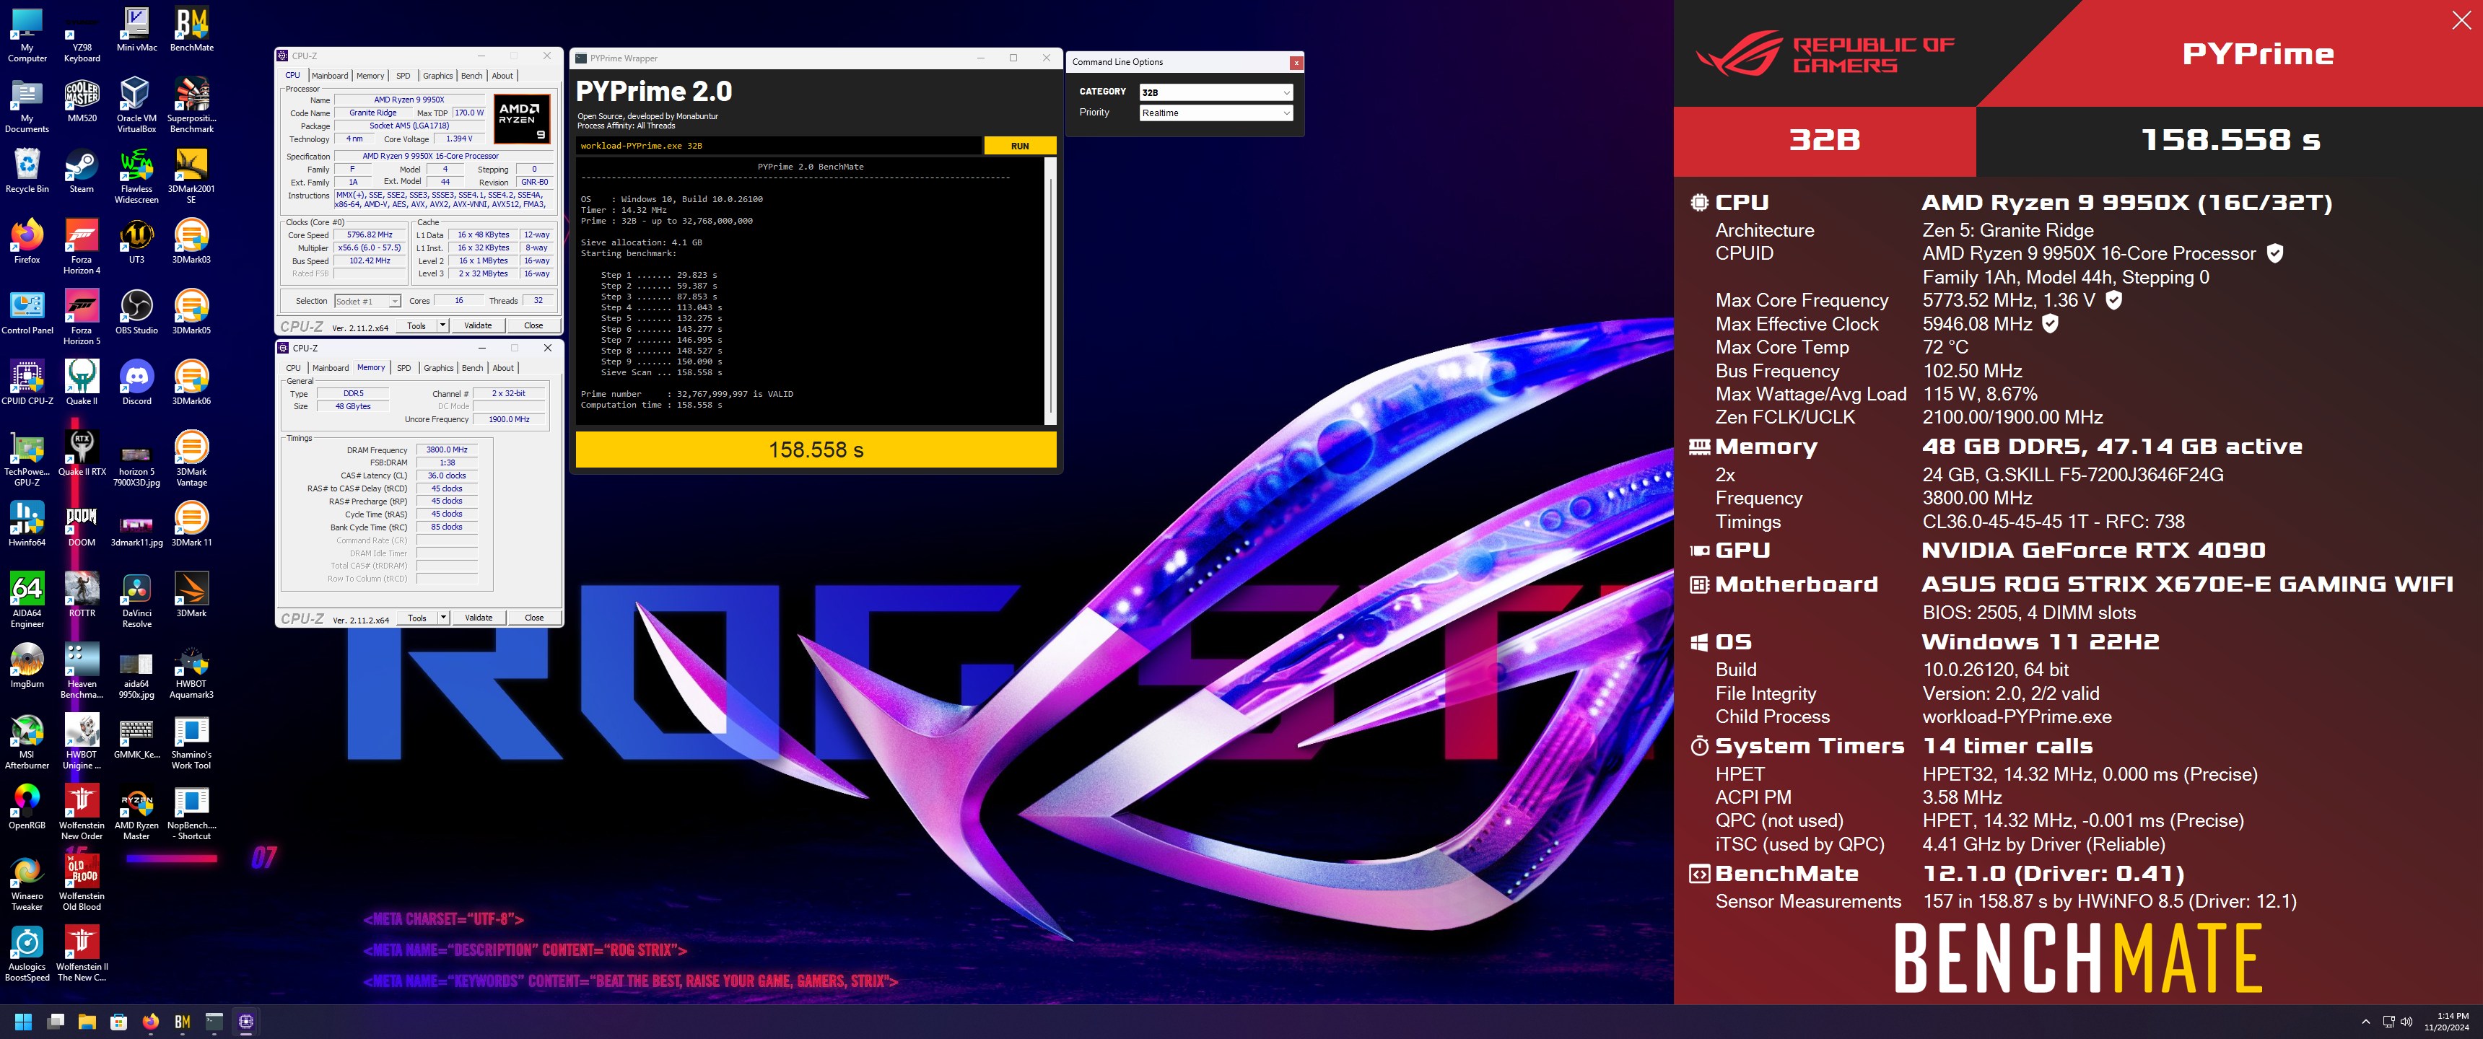Switch to SPD tab in upper CPU-Z
The width and height of the screenshot is (2483, 1039).
coord(403,75)
